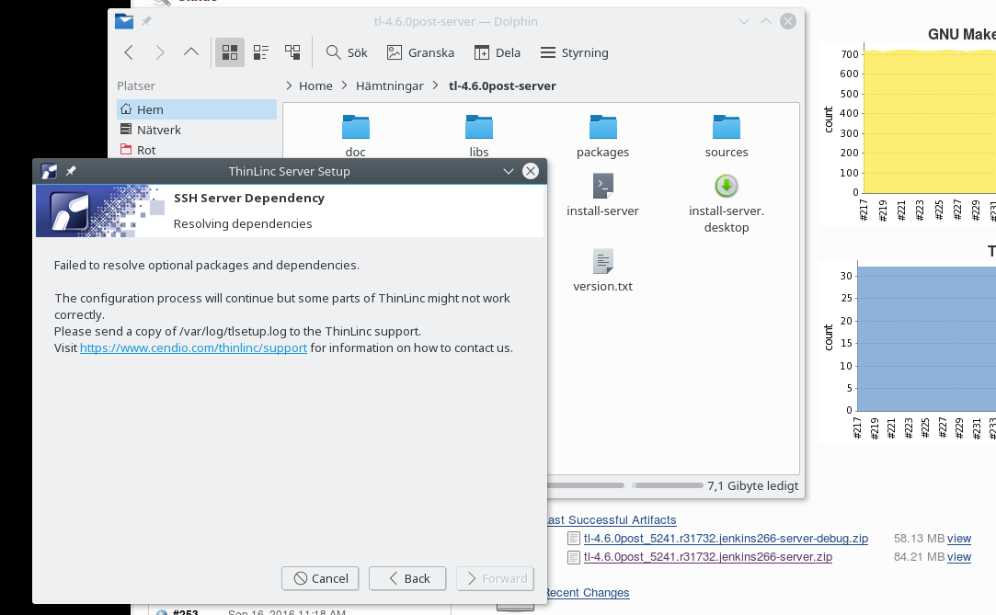Select Nätverk in the Platser panel
This screenshot has height=615, width=996.
click(197, 130)
